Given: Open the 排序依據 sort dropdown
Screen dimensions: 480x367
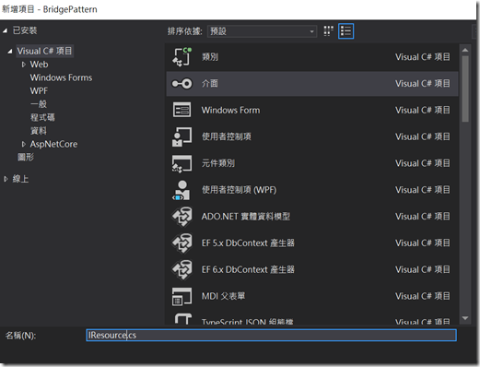Looking at the screenshot, I should click(x=262, y=31).
